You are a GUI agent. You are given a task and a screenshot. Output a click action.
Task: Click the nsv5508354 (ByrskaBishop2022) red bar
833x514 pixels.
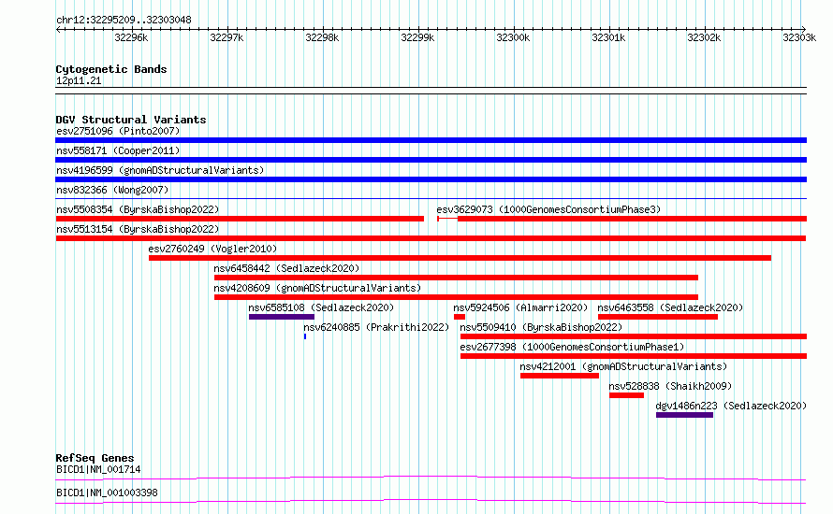240,219
